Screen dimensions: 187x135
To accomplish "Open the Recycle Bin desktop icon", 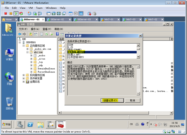I will (x=10, y=103).
